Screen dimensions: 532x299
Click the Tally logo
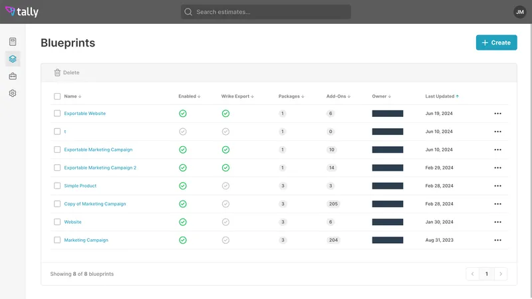[x=22, y=11]
